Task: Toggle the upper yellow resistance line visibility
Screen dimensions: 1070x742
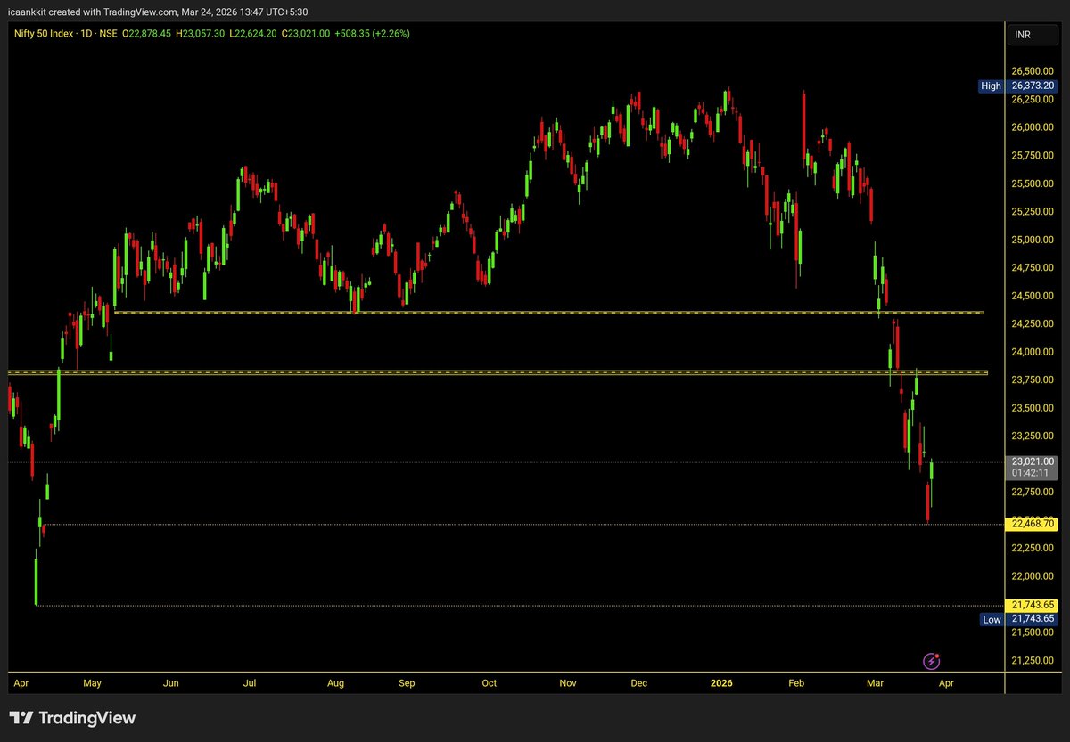Action: [535, 312]
